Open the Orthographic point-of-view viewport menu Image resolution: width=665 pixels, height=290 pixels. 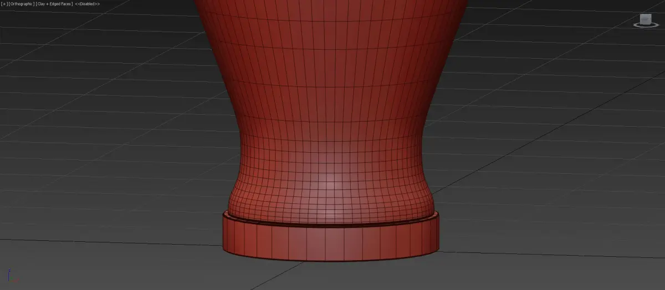click(22, 4)
